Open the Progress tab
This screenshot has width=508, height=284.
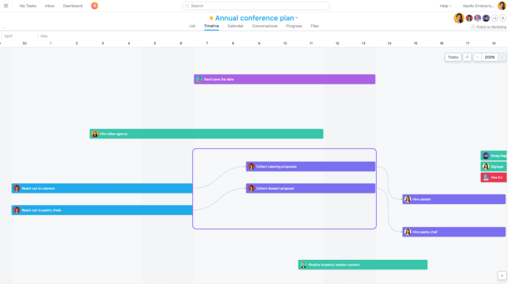pyautogui.click(x=294, y=26)
